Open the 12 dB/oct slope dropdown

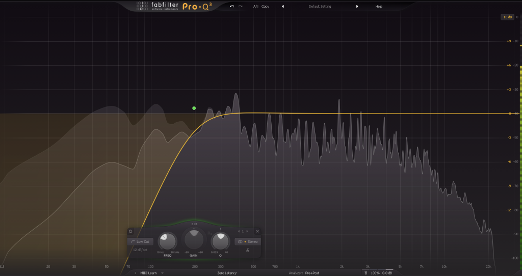[x=140, y=250]
